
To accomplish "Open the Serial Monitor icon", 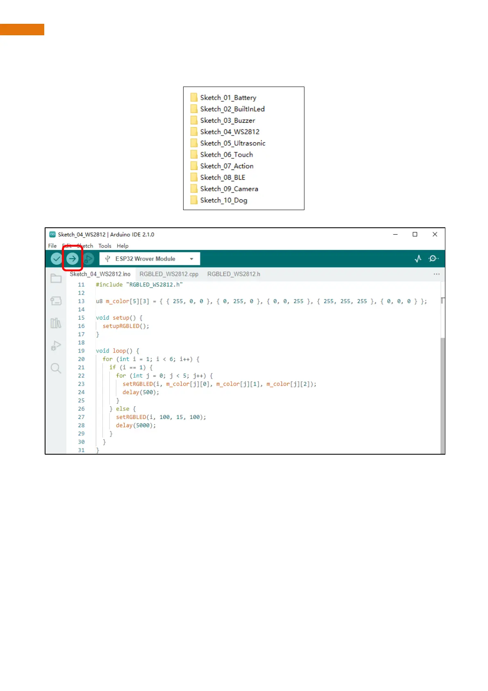I will coord(434,259).
